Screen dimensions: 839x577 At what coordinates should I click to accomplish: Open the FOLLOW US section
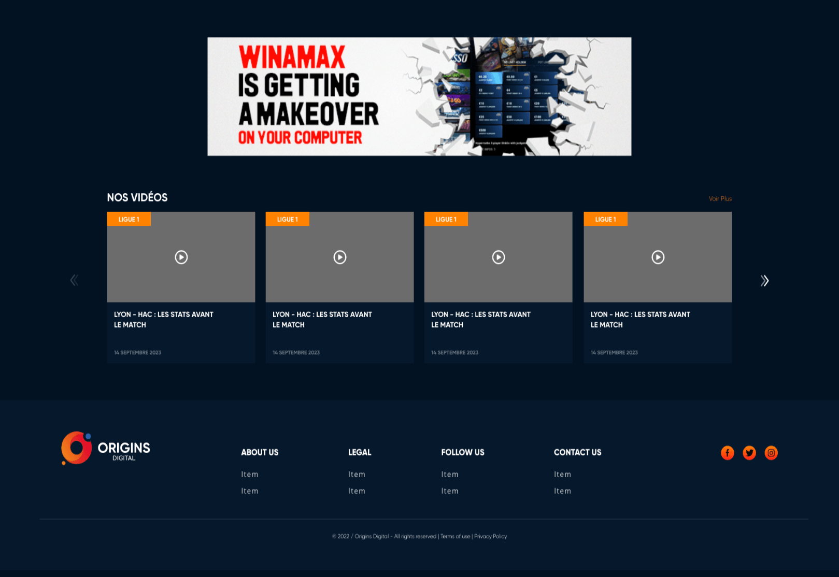463,452
